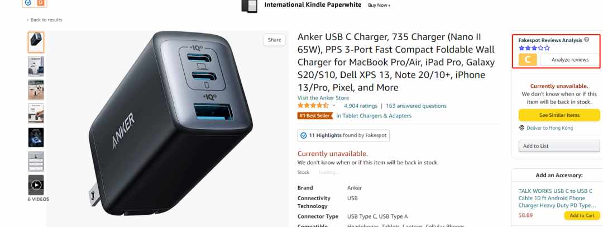Click the orange icon in top-left corner
This screenshot has width=603, height=227.
[40, 3]
